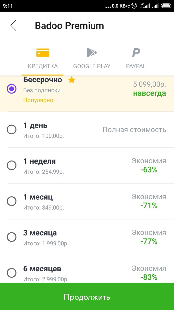Viewport: 174px width, 310px height.
Task: Open the GOOGLE PLAY payment tab
Action: [92, 66]
